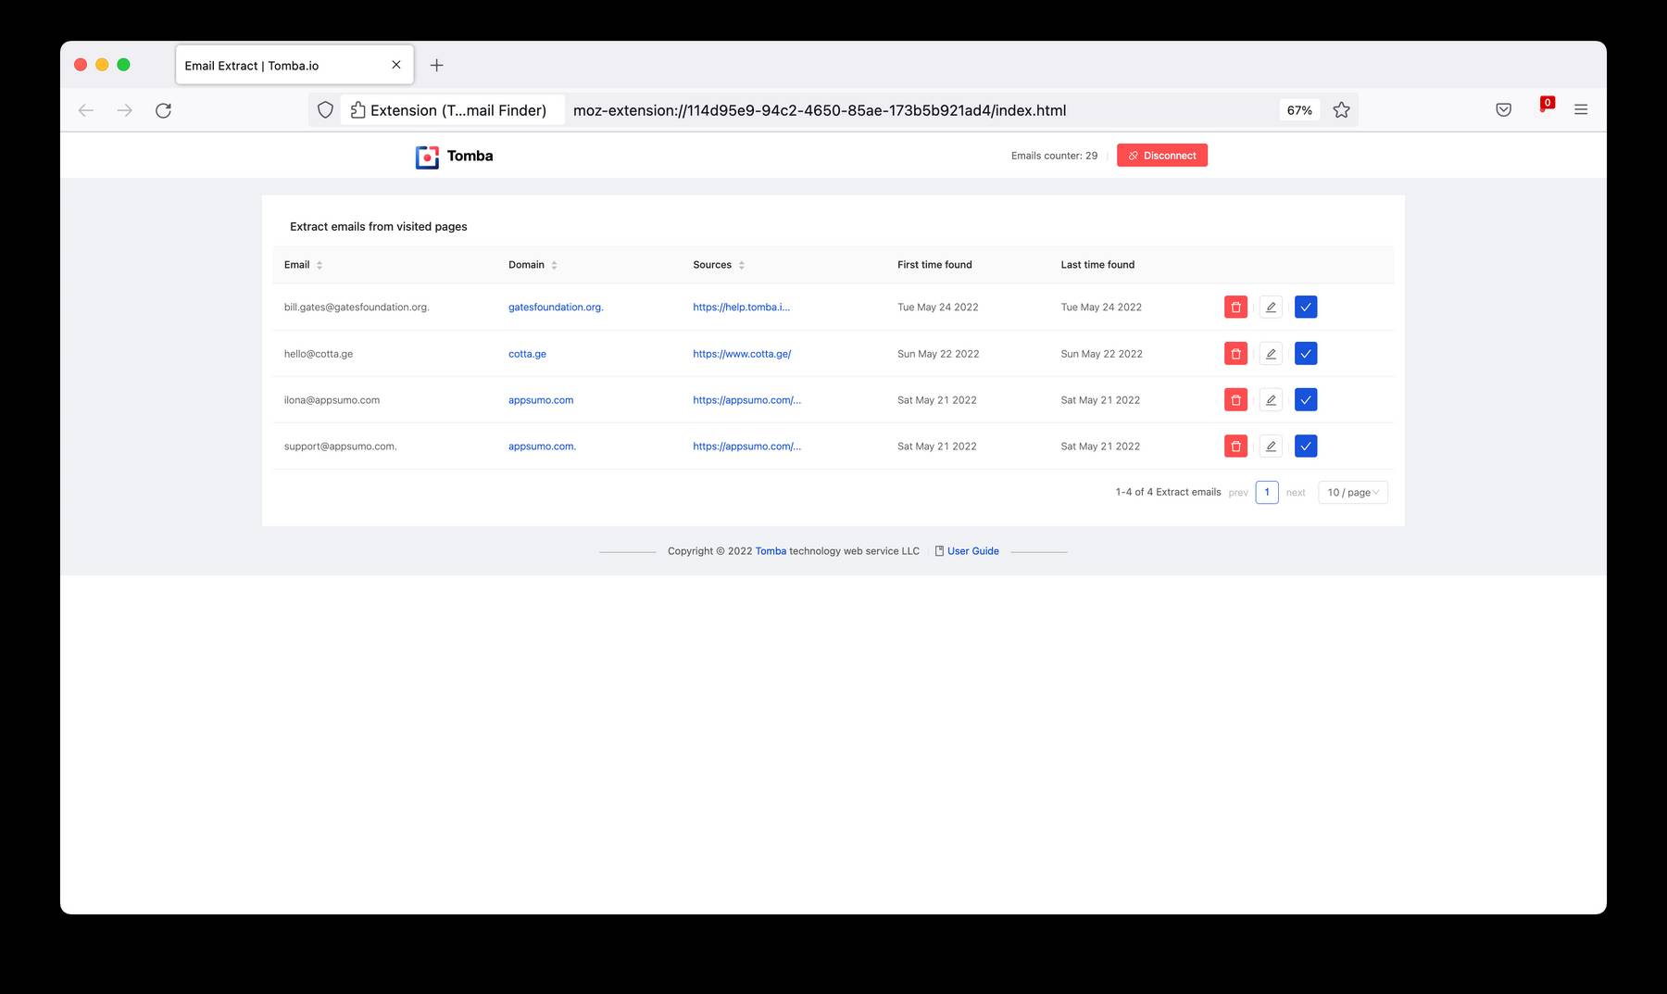Select the Email Extract | Tomba.io tab
Image resolution: width=1667 pixels, height=994 pixels.
295,65
